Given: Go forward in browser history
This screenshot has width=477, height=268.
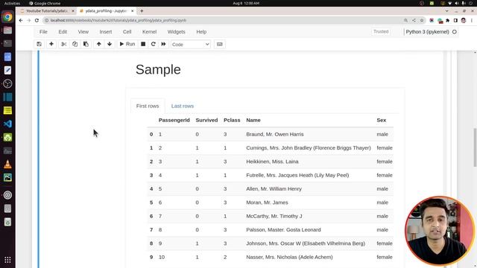Looking at the screenshot, I should pos(28,20).
